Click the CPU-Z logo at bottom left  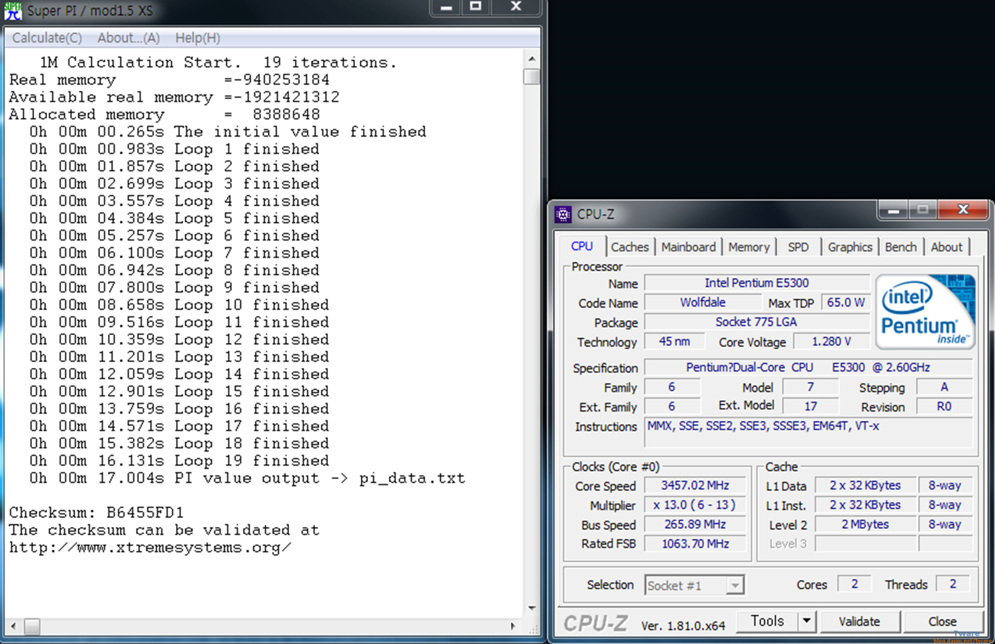(595, 623)
